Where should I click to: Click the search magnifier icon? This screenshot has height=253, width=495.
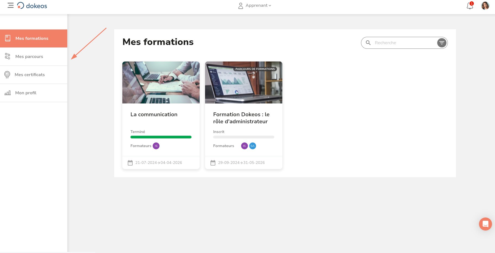(x=368, y=43)
